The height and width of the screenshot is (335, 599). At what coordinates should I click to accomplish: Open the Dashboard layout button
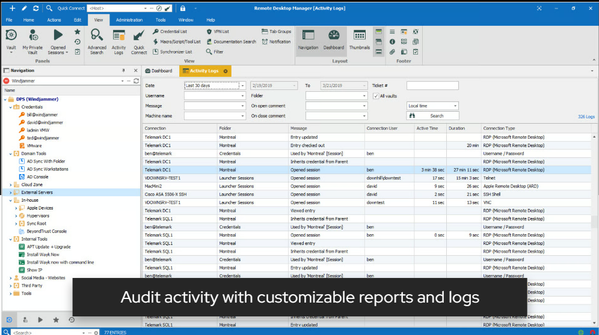coord(334,36)
